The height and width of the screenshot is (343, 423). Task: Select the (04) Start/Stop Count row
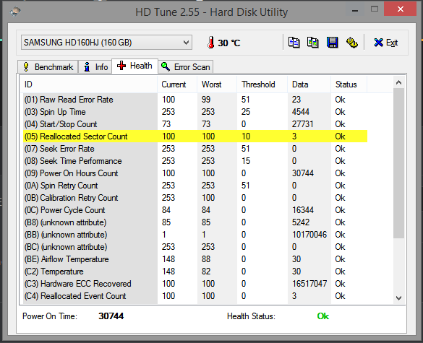[x=195, y=124]
